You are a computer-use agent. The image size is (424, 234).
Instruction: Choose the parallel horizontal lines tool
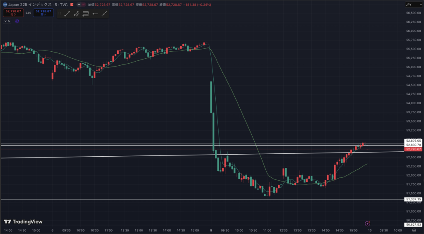pos(86,14)
